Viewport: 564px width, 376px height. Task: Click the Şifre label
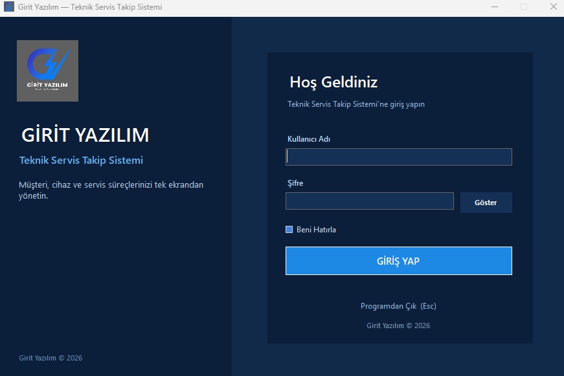[x=295, y=183]
